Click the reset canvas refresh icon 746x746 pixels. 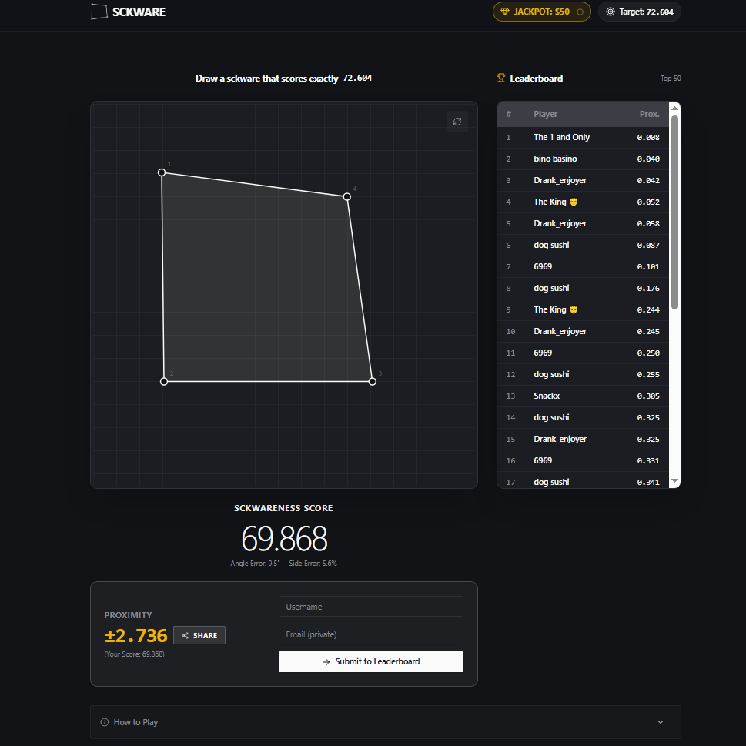pyautogui.click(x=457, y=122)
